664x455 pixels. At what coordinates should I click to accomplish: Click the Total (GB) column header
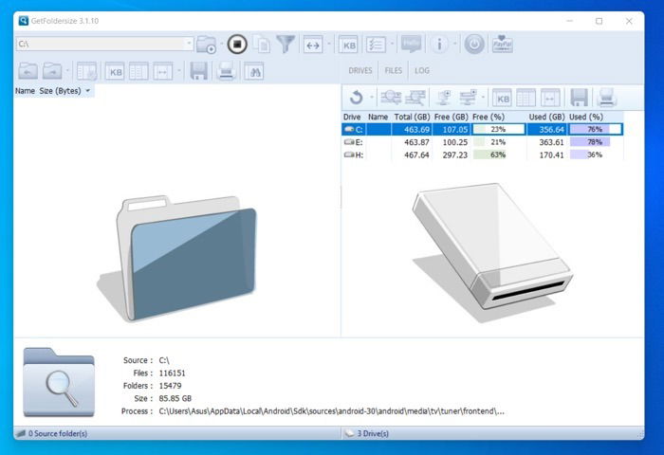coord(412,117)
